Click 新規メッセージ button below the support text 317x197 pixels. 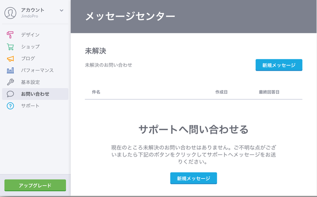194,178
